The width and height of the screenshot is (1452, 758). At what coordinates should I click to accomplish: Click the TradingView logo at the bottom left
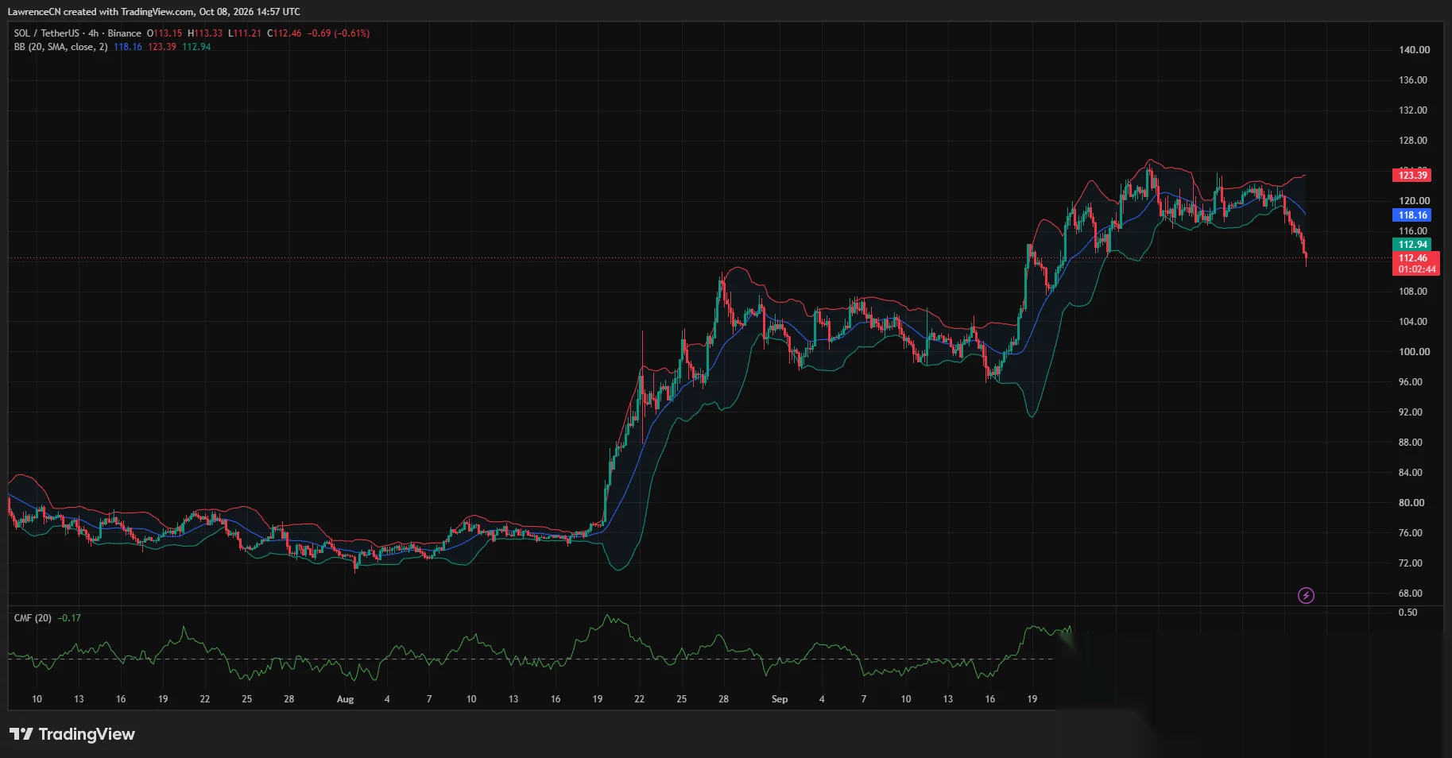72,734
